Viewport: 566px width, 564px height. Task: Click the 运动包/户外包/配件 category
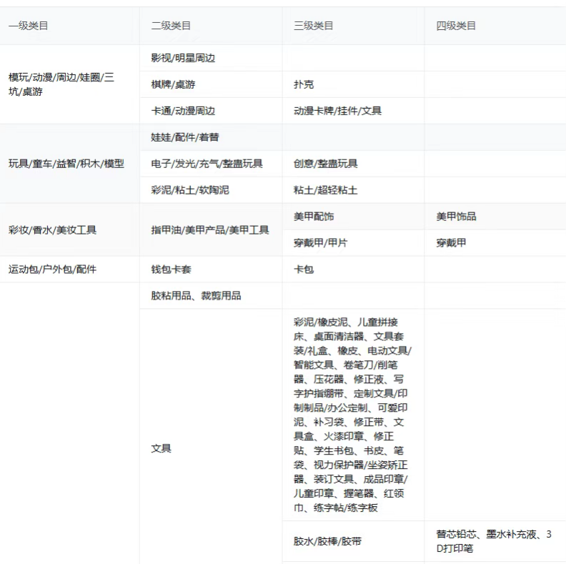pos(52,269)
